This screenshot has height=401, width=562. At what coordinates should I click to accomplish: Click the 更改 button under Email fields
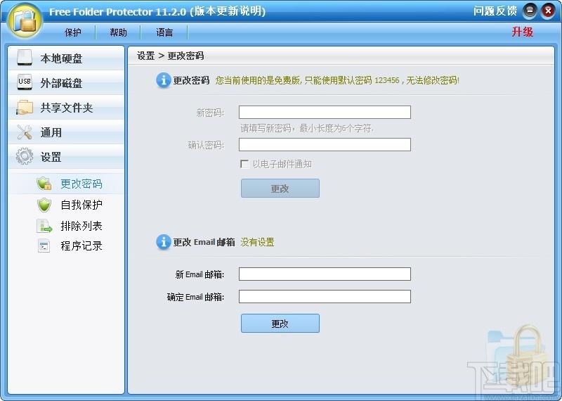pyautogui.click(x=280, y=323)
